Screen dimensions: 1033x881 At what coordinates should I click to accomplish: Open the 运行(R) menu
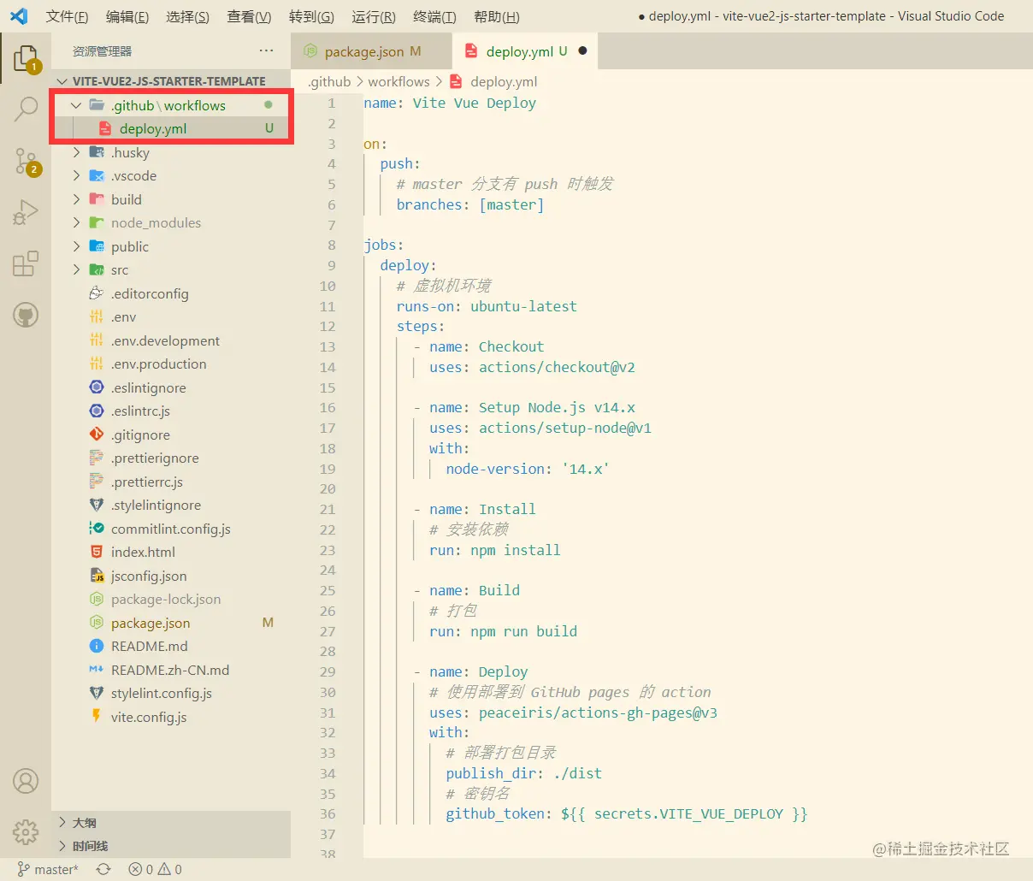click(x=374, y=16)
